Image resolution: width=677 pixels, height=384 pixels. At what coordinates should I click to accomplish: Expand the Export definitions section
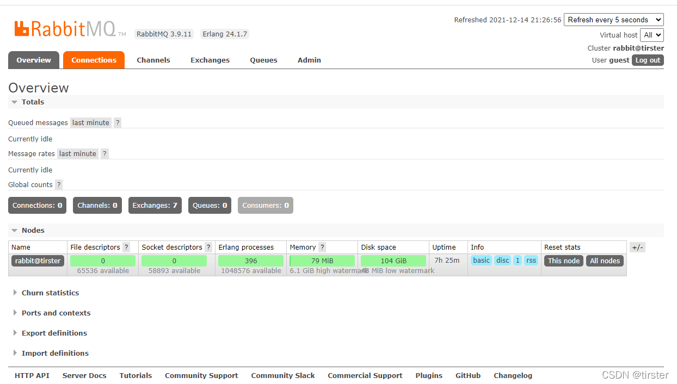click(x=54, y=333)
